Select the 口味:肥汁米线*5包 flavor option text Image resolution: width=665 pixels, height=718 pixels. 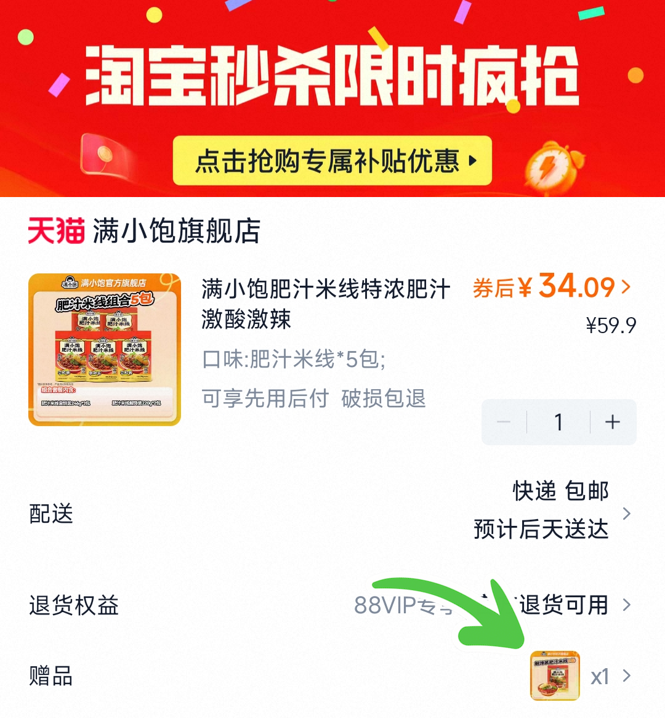(x=294, y=359)
